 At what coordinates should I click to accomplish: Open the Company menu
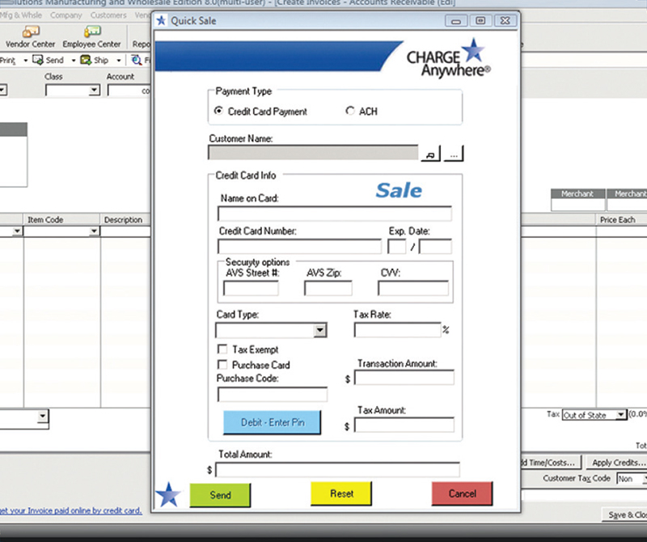pyautogui.click(x=66, y=15)
